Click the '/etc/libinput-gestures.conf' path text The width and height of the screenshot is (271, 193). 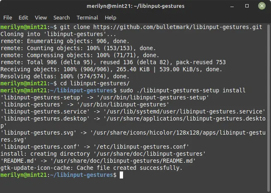coord(141,147)
